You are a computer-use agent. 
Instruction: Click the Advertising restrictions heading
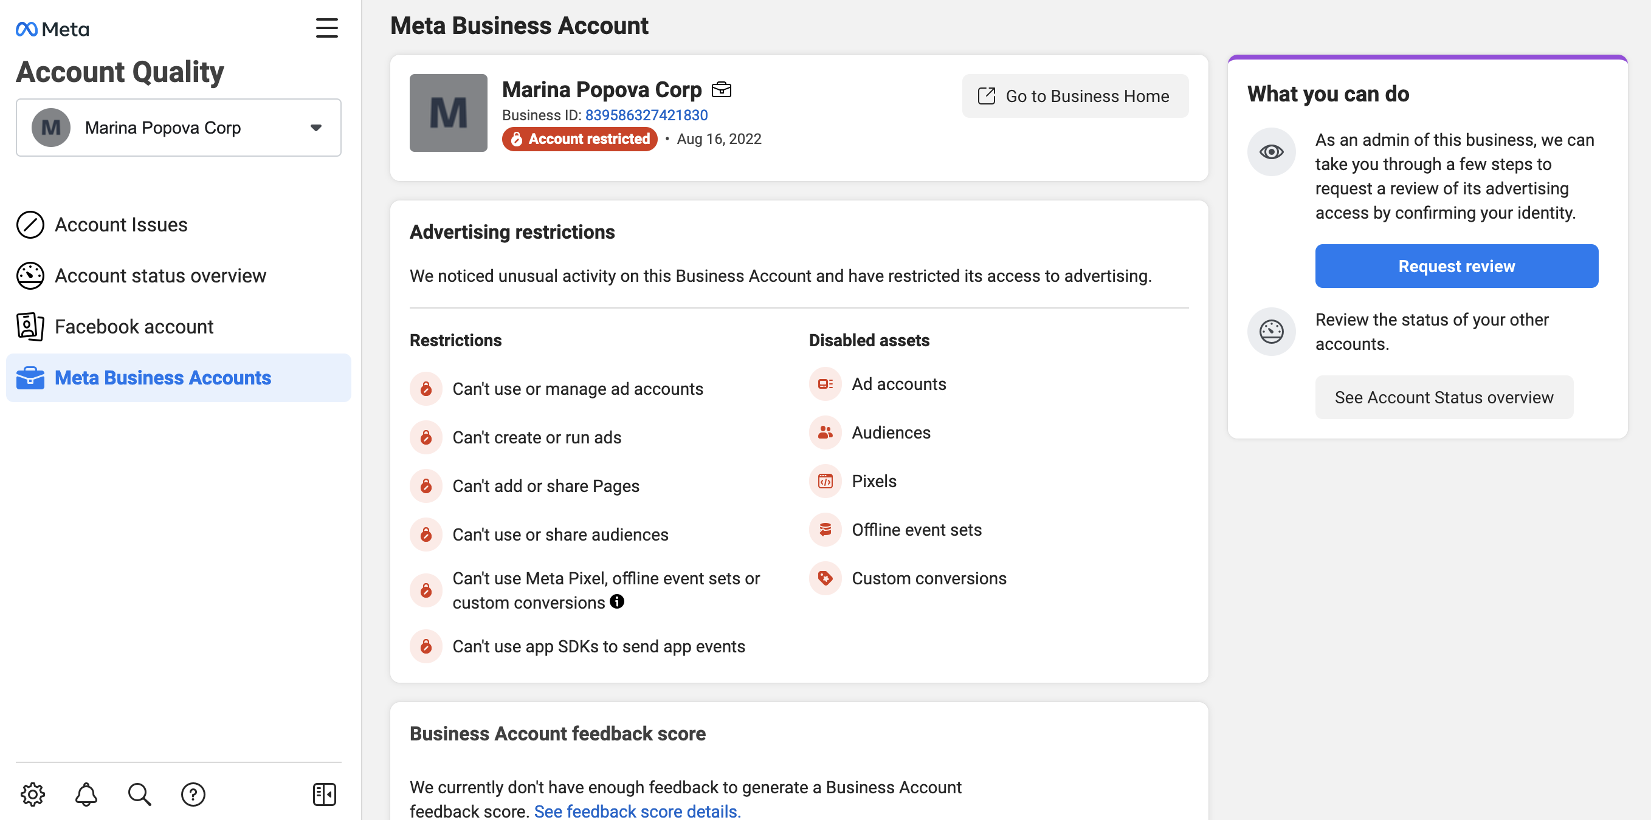click(512, 232)
